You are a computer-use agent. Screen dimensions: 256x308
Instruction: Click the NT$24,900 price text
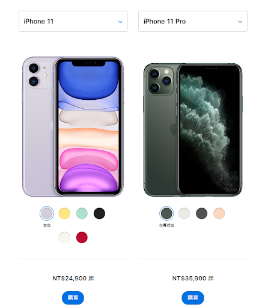coord(69,279)
